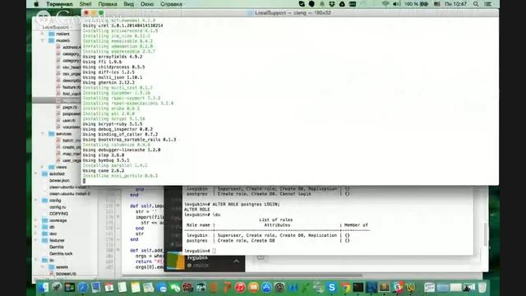Select config.ru in the project tree
This screenshot has height=296, width=526.
[x=58, y=206]
